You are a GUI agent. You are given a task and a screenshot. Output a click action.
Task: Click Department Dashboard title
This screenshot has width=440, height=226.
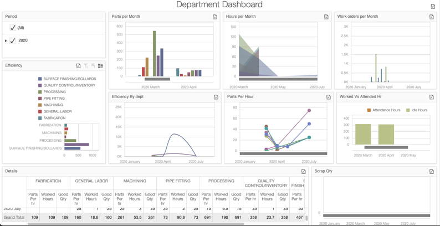219,4
